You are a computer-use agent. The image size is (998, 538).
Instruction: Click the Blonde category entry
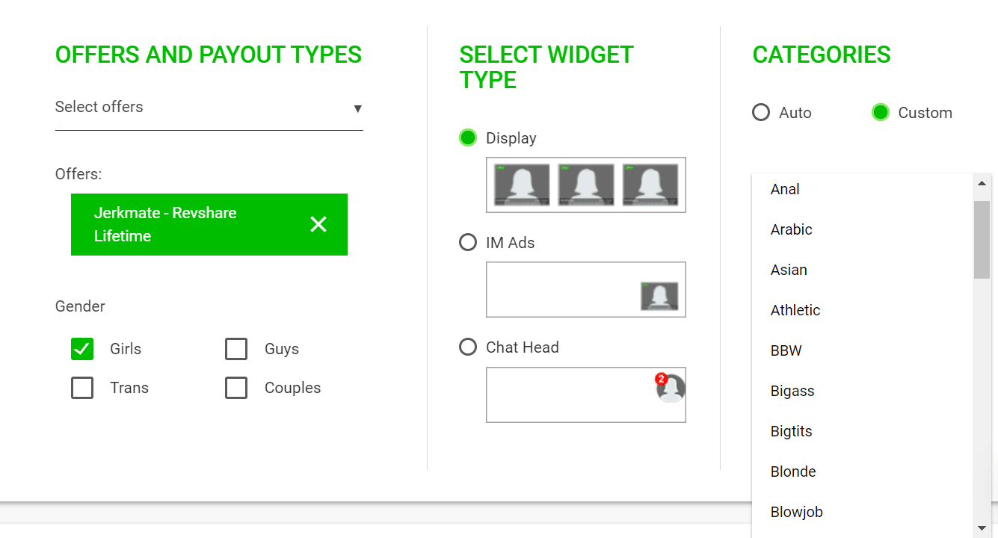pyautogui.click(x=793, y=471)
